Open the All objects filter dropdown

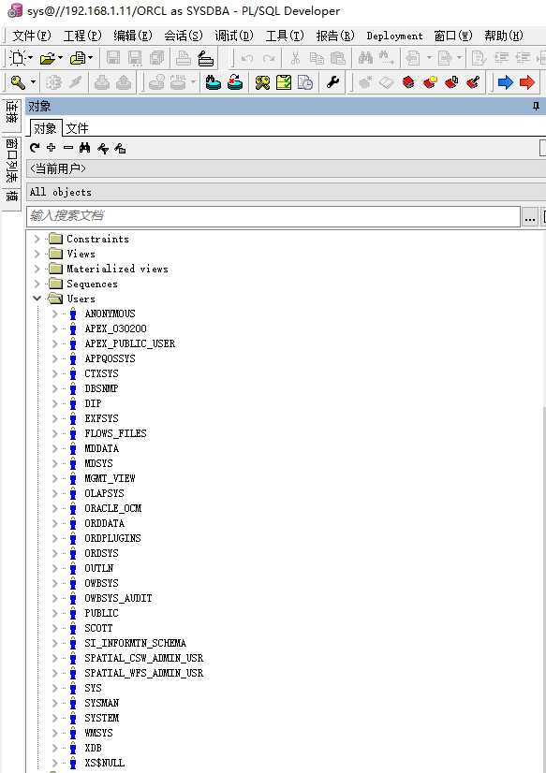click(x=286, y=192)
